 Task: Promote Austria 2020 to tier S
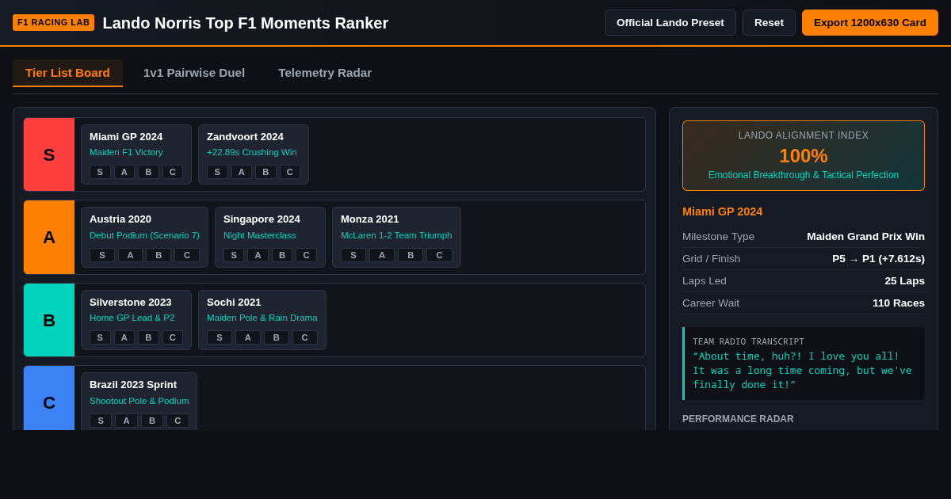[x=102, y=255]
